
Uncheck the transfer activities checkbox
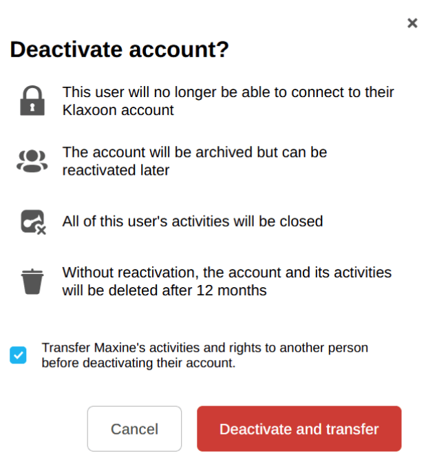coord(19,355)
